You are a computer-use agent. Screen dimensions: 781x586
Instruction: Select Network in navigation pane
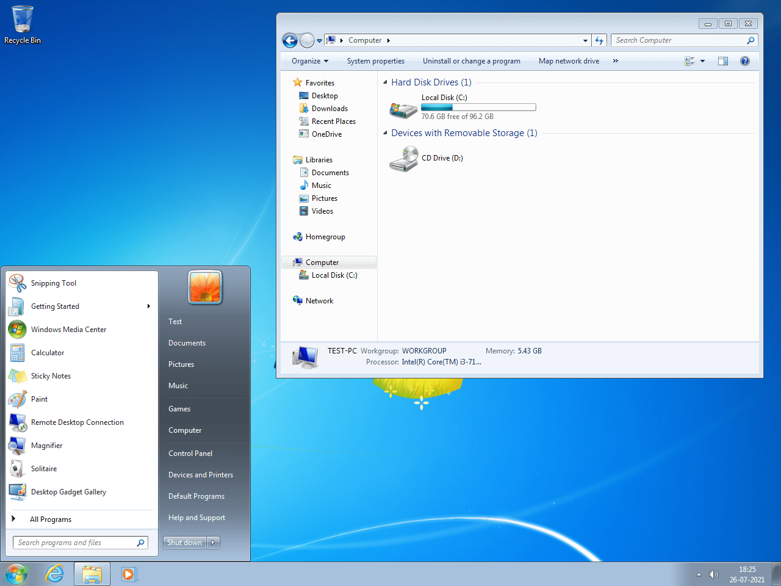(319, 301)
